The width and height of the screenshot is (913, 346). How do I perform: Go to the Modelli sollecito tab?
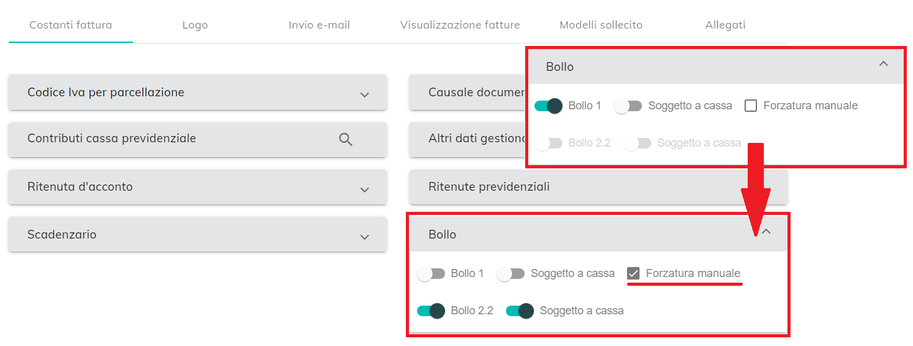click(x=601, y=25)
